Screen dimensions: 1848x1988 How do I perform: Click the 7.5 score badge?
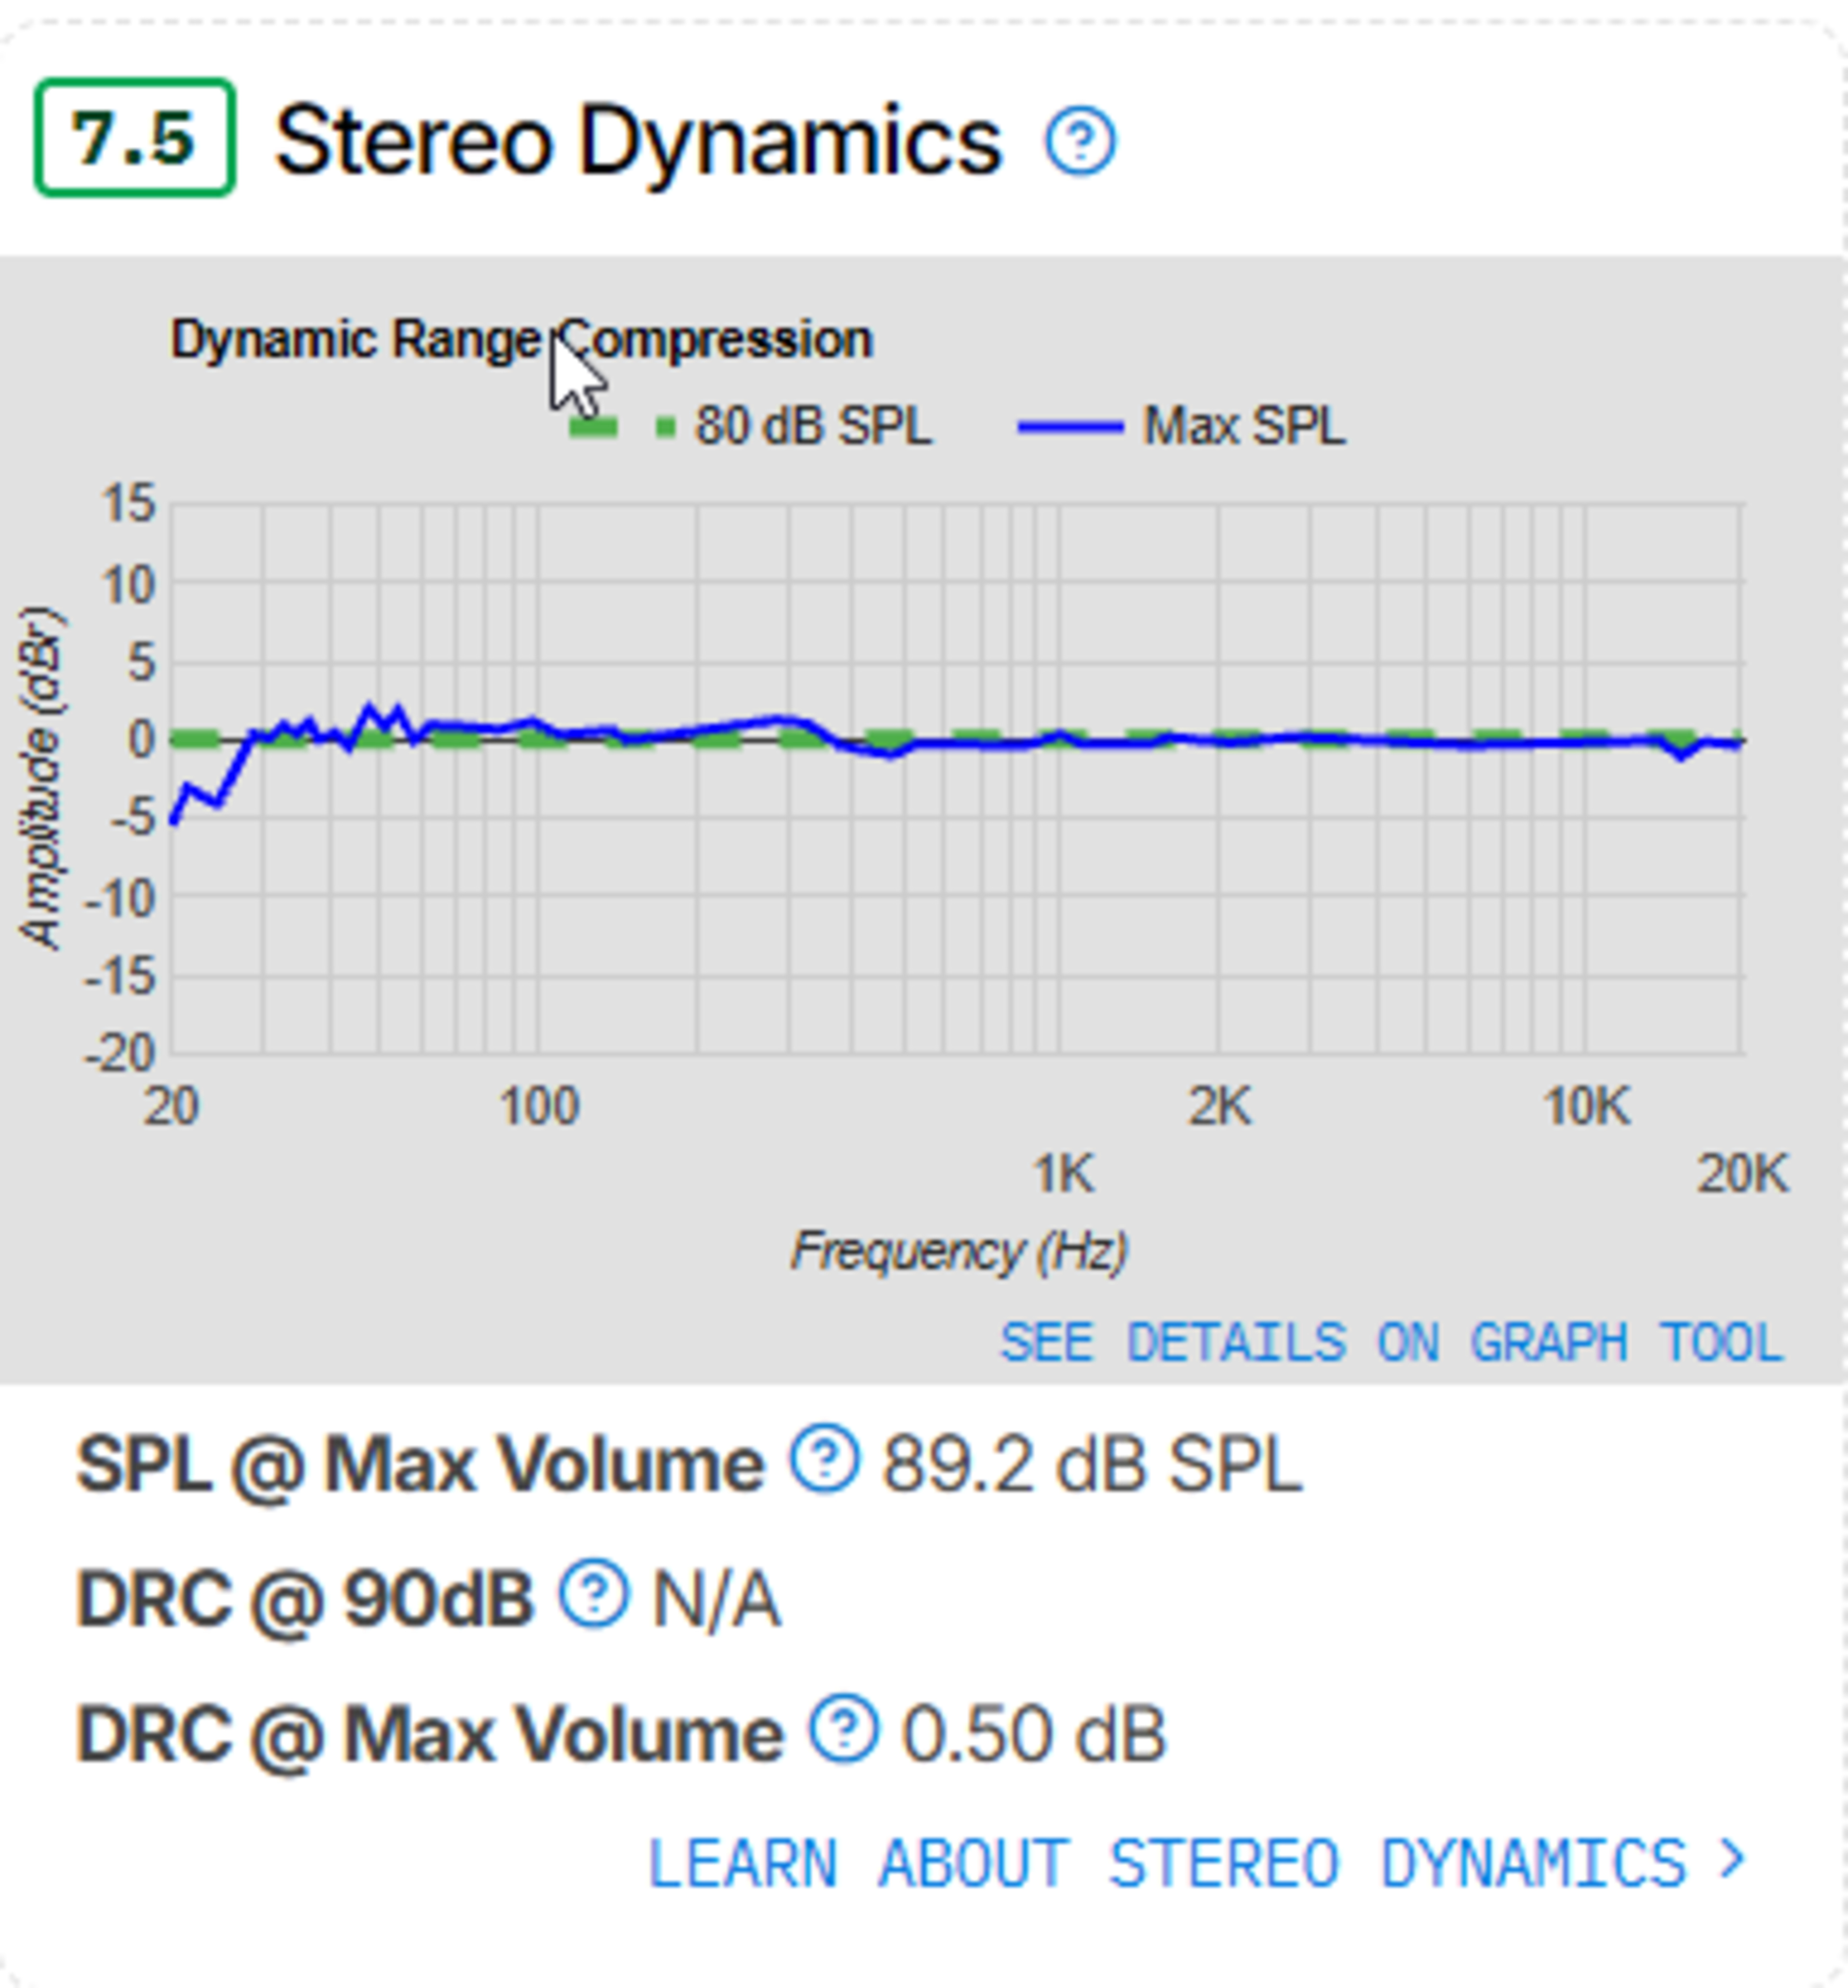135,138
